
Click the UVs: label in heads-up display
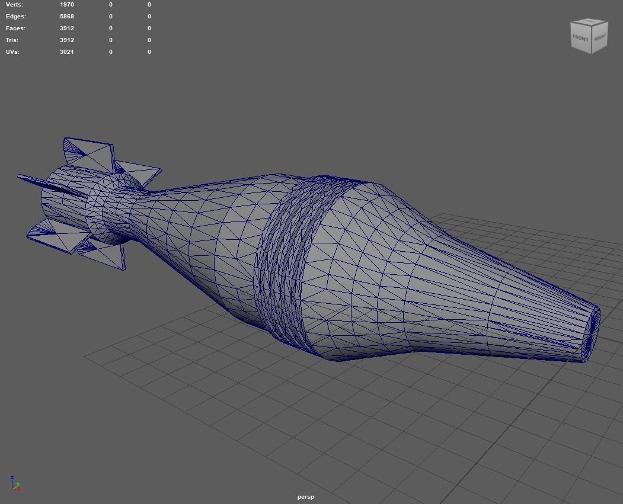[x=12, y=52]
